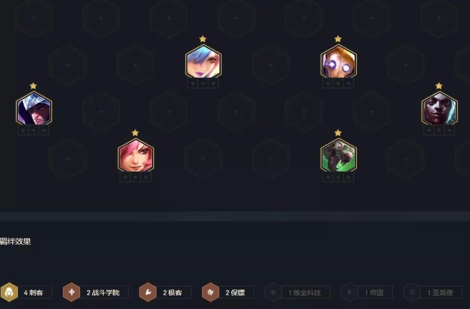Screen dimensions: 470x309
Task: Click the 战斗学院 bronze trait icon
Action: pos(72,292)
